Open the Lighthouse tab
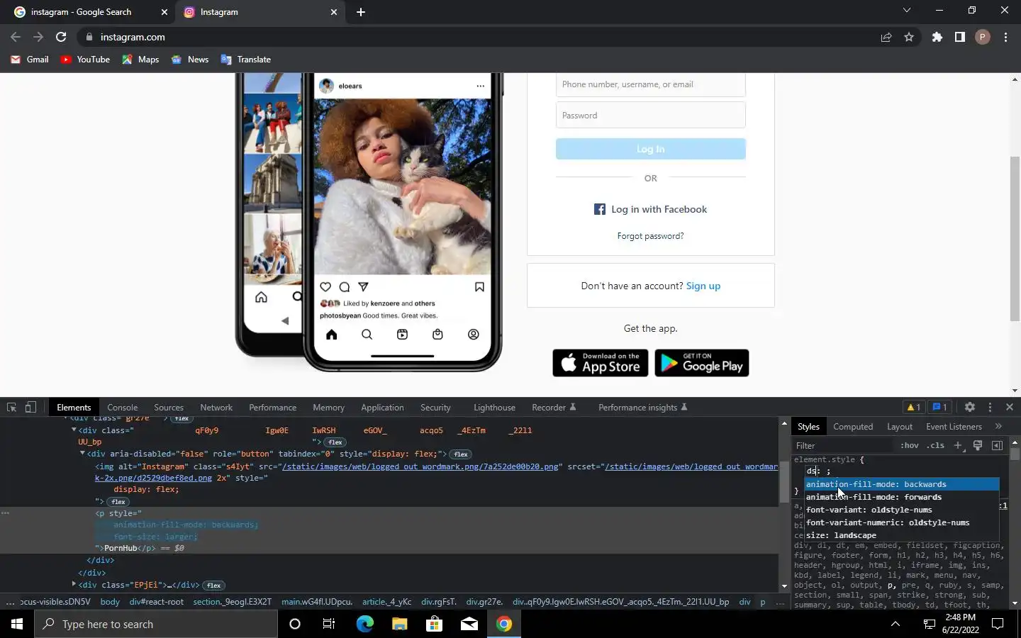Image resolution: width=1021 pixels, height=638 pixels. click(x=494, y=407)
